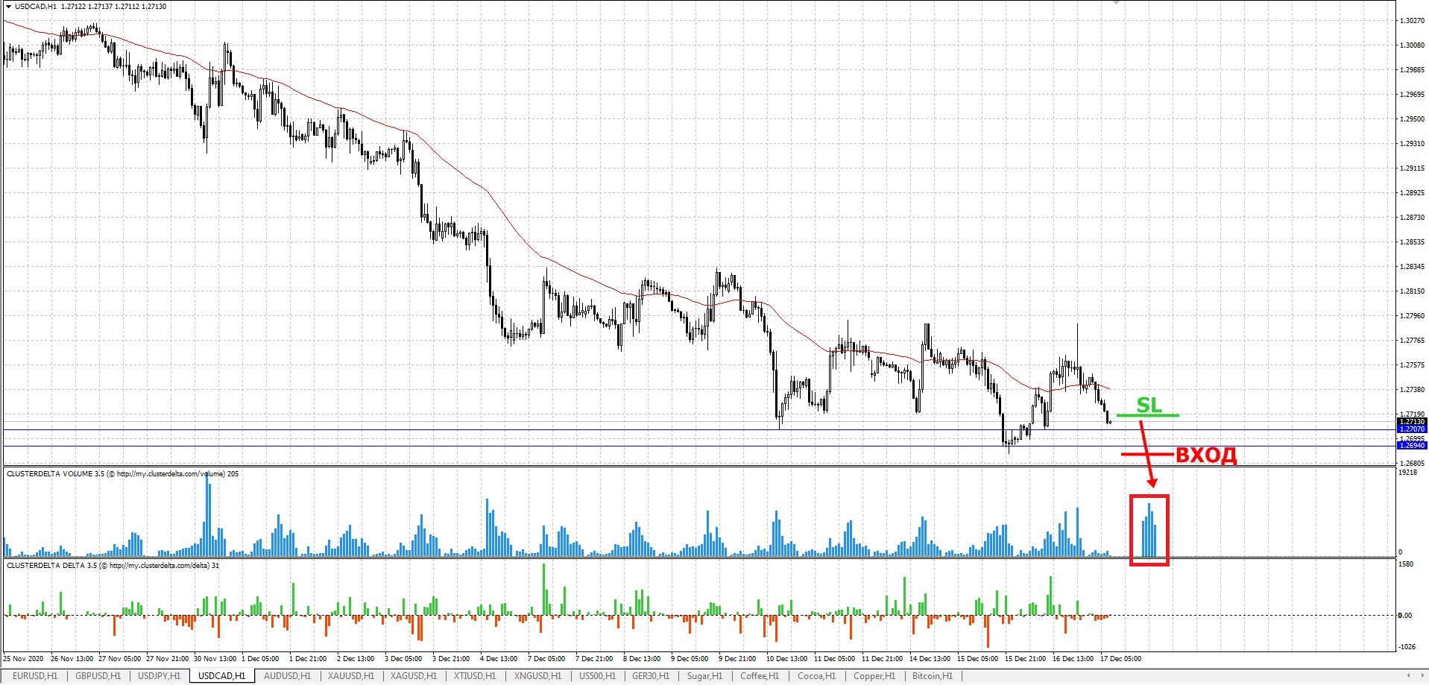
Task: Click the active USDCAD,H1 tab
Action: pyautogui.click(x=221, y=676)
